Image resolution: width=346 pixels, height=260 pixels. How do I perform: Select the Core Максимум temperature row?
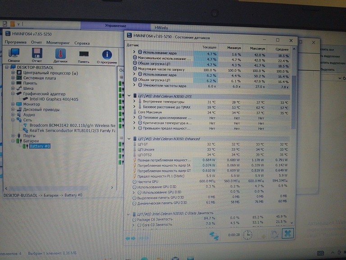point(211,112)
